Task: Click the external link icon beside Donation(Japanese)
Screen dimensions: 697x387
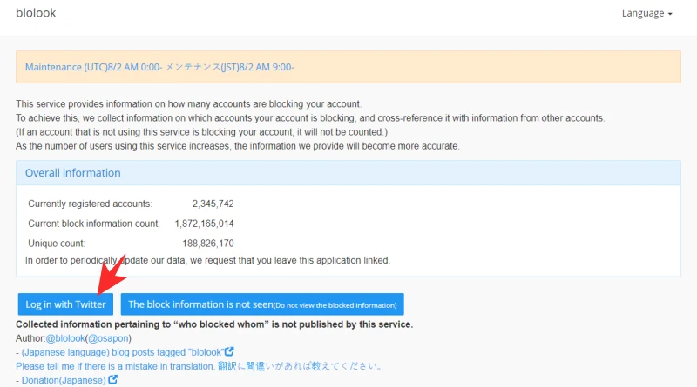Action: click(113, 379)
